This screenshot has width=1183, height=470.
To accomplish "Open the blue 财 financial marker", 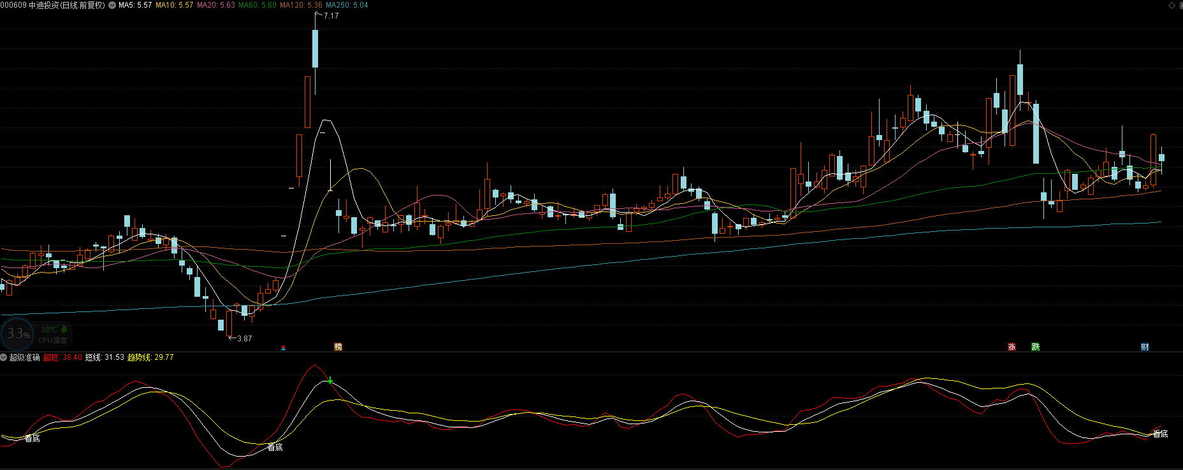I will 1145,347.
